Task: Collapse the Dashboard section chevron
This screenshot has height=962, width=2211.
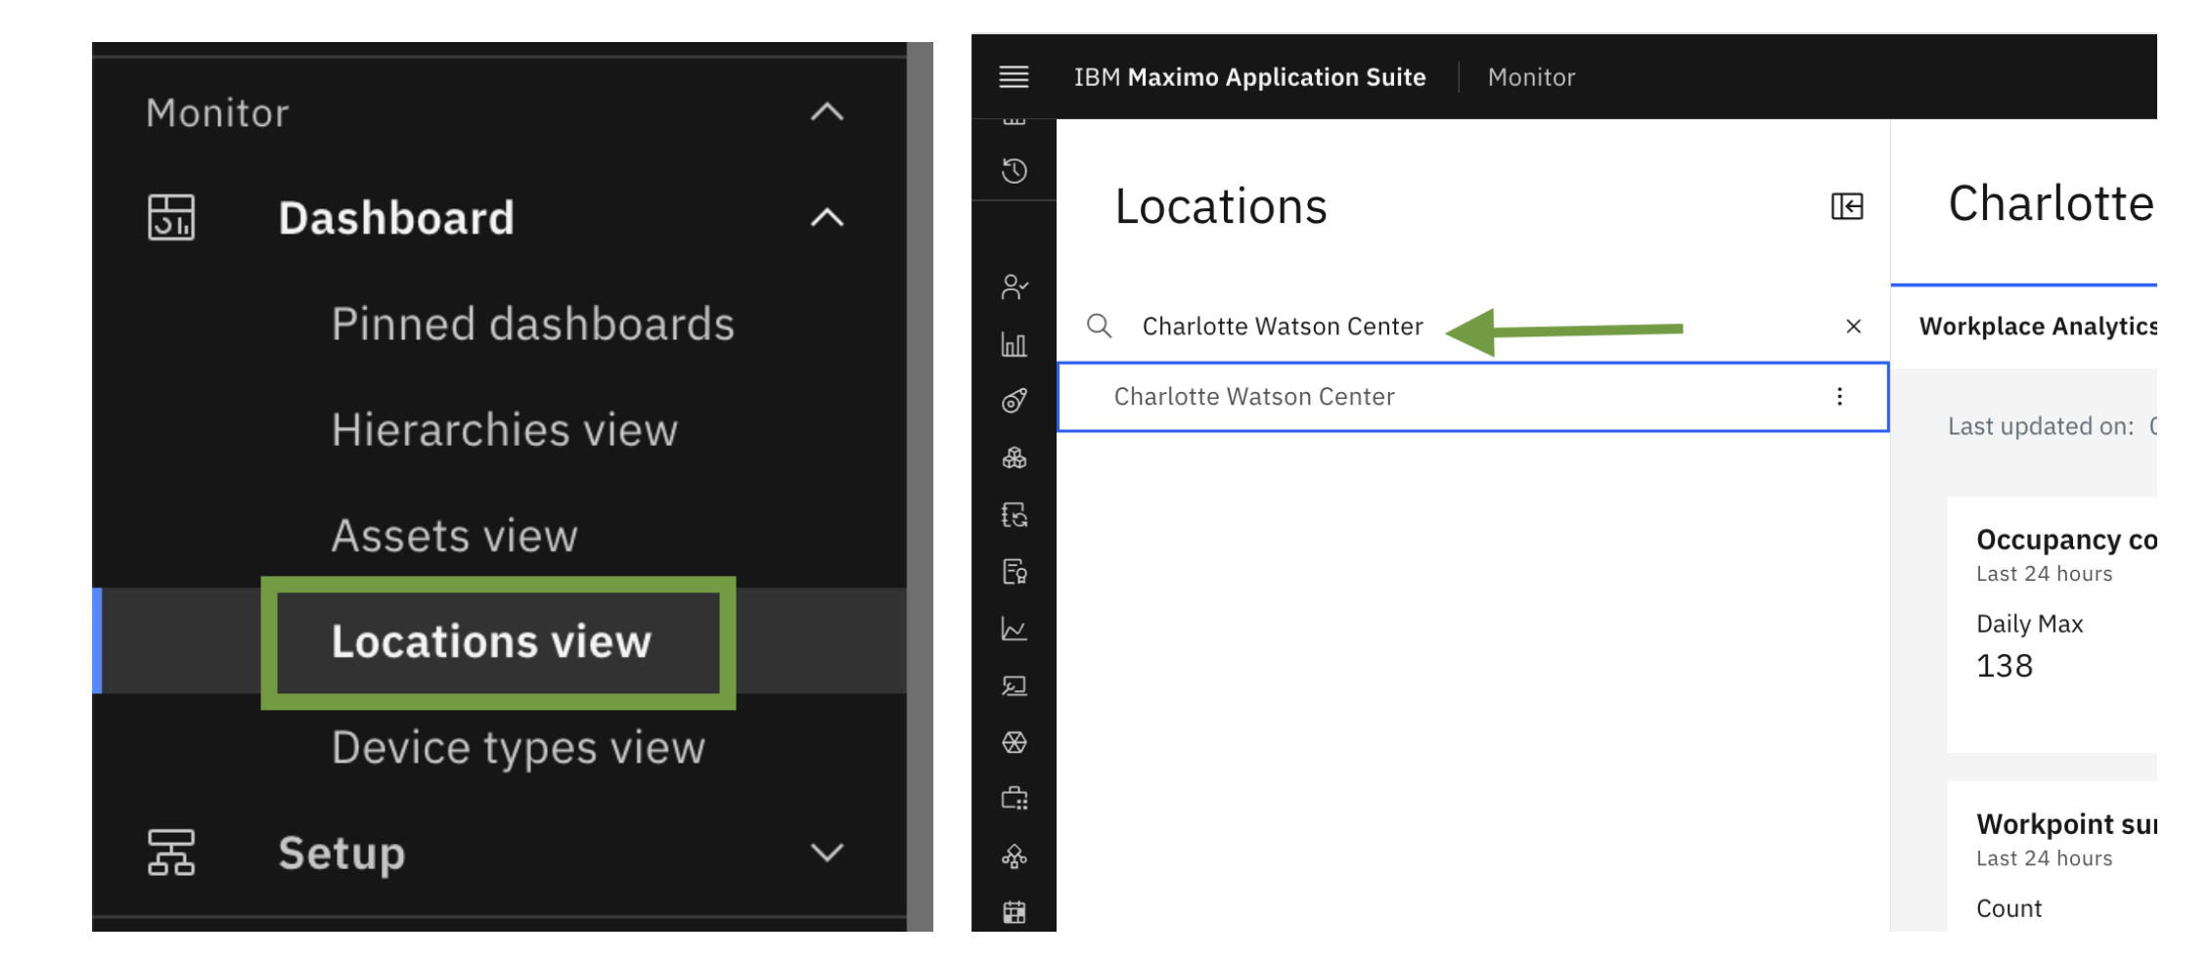Action: pyautogui.click(x=827, y=217)
